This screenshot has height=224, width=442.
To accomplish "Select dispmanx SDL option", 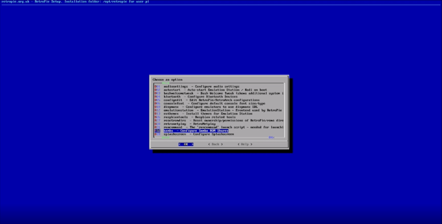I will [x=206, y=107].
